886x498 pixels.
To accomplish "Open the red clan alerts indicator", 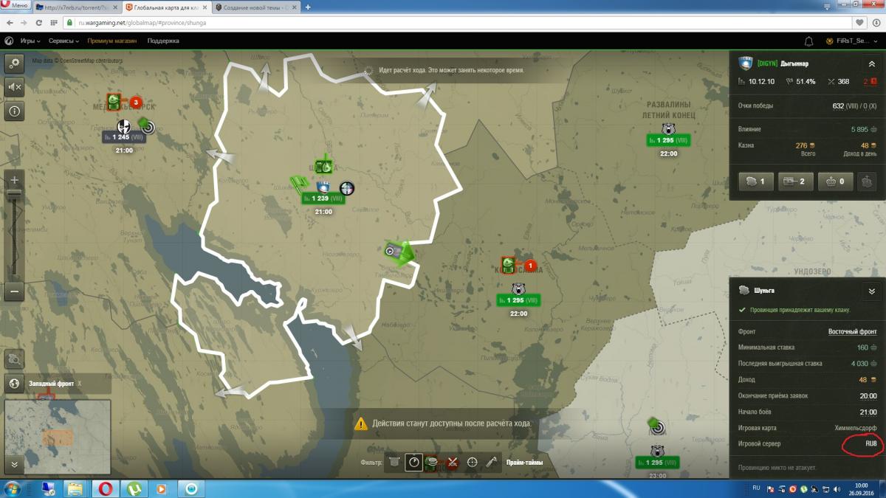I will click(870, 81).
